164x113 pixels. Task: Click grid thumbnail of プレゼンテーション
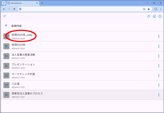click(6, 66)
